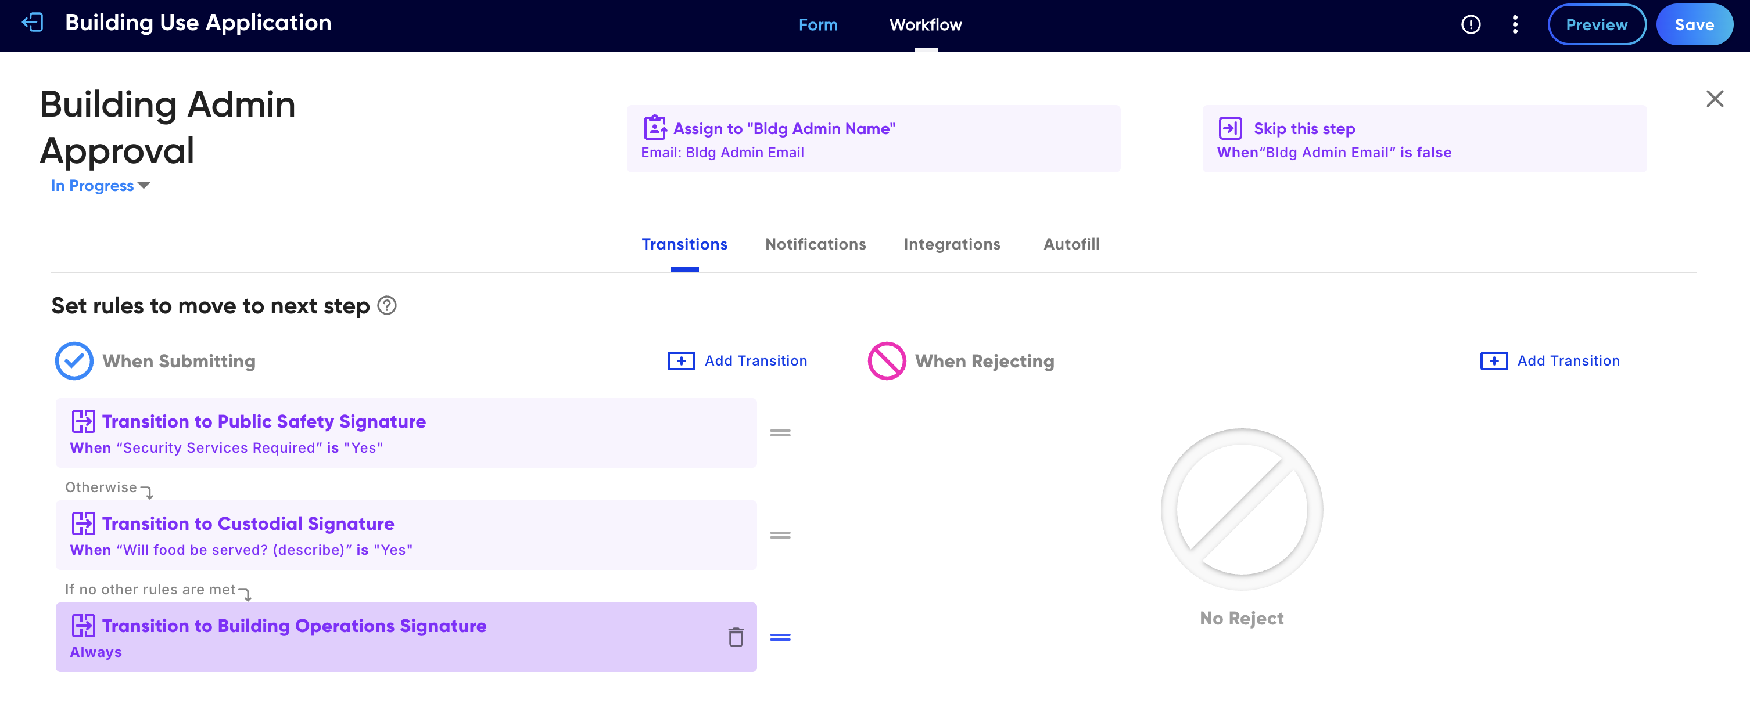Click Building Operations Signature transition icon
This screenshot has height=715, width=1750.
tap(84, 626)
